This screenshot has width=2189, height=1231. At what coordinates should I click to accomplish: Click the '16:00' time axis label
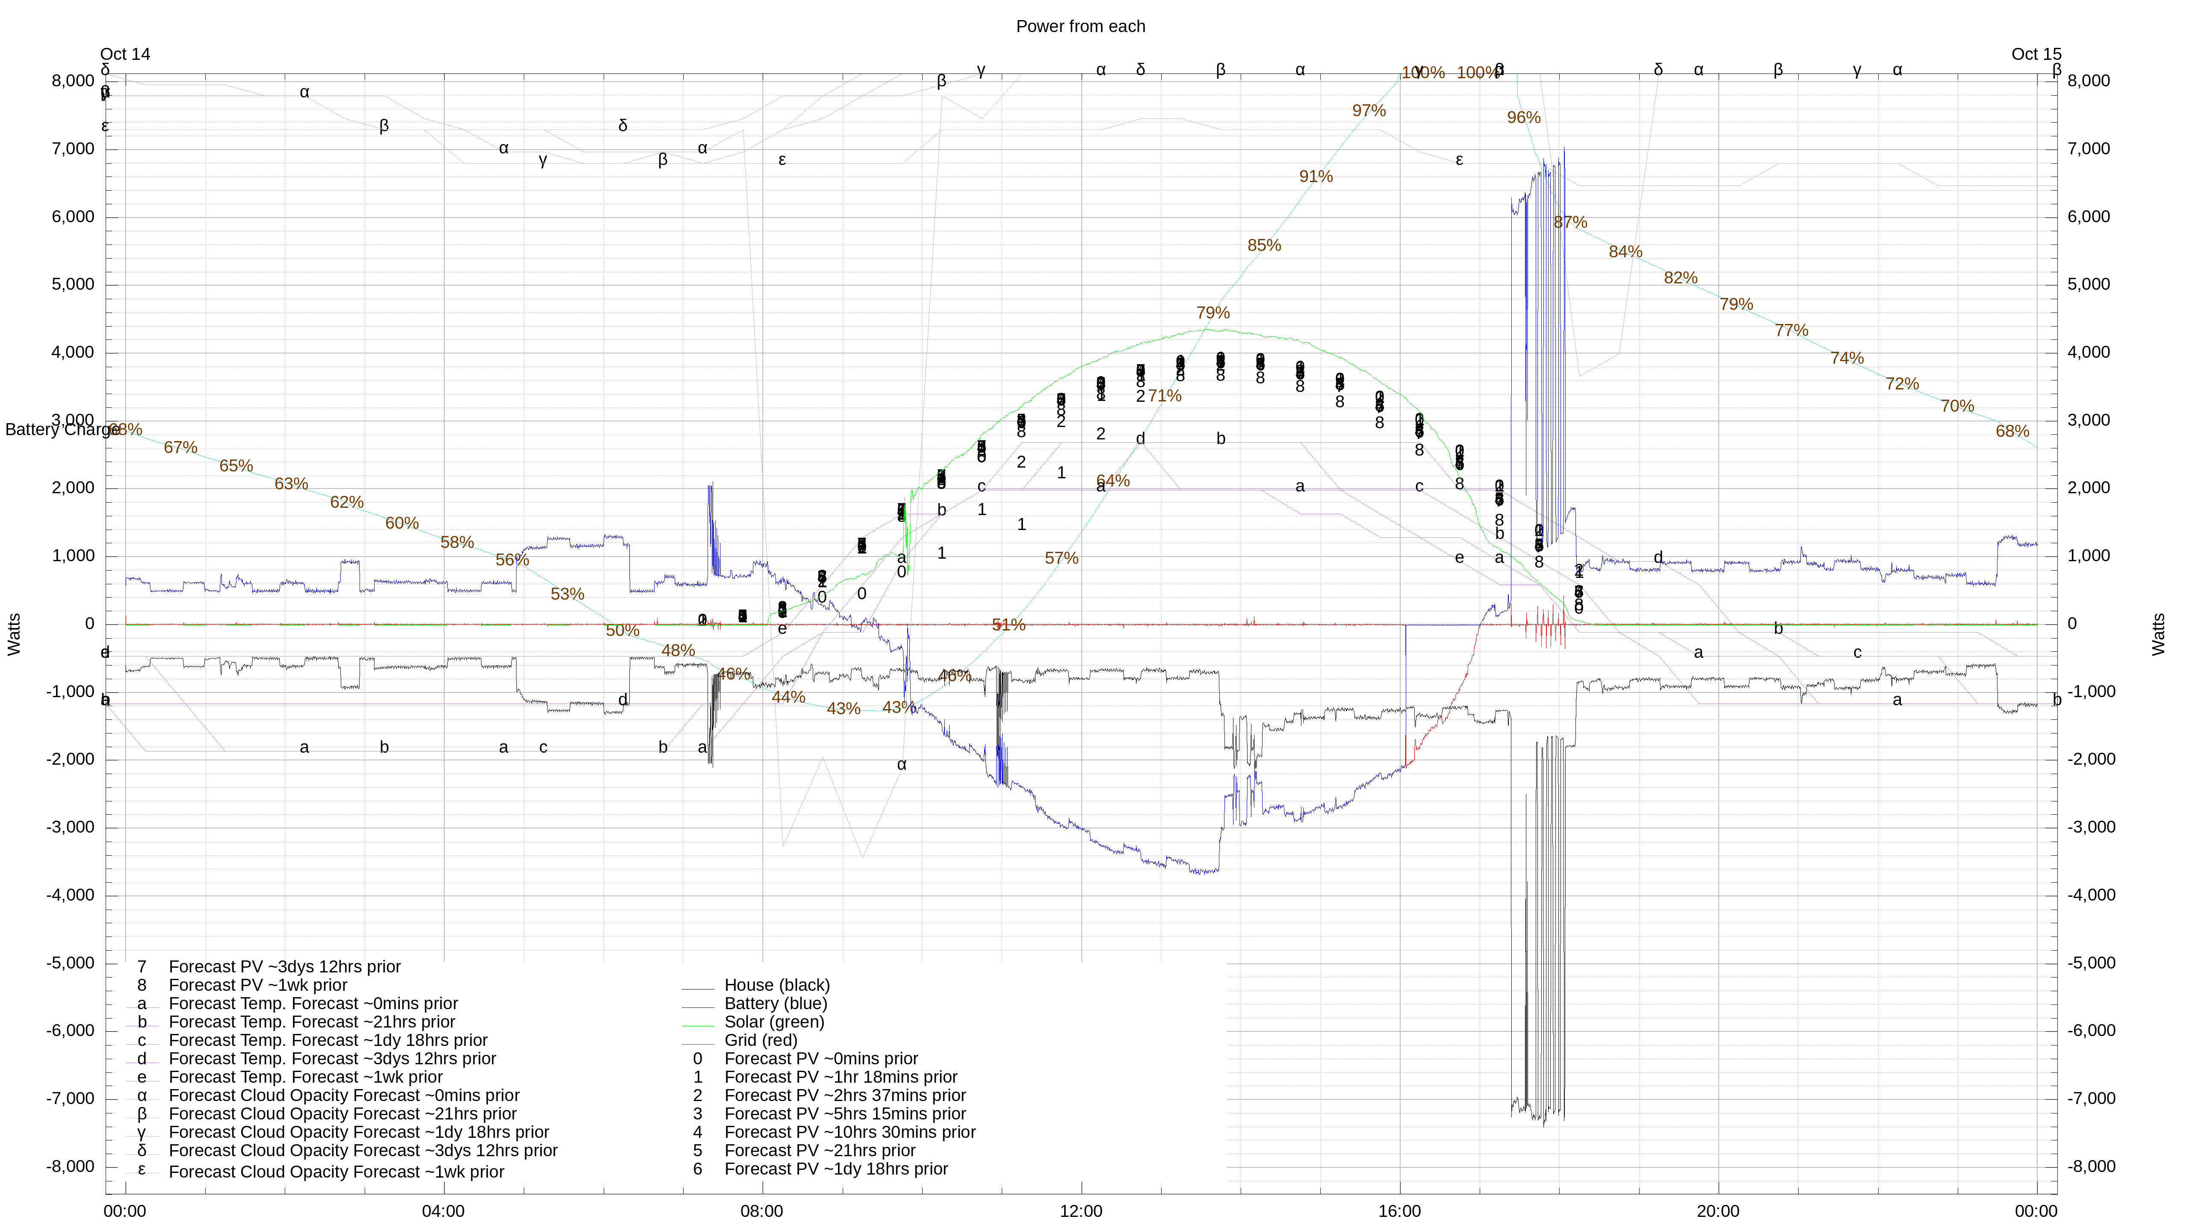pyautogui.click(x=1400, y=1211)
